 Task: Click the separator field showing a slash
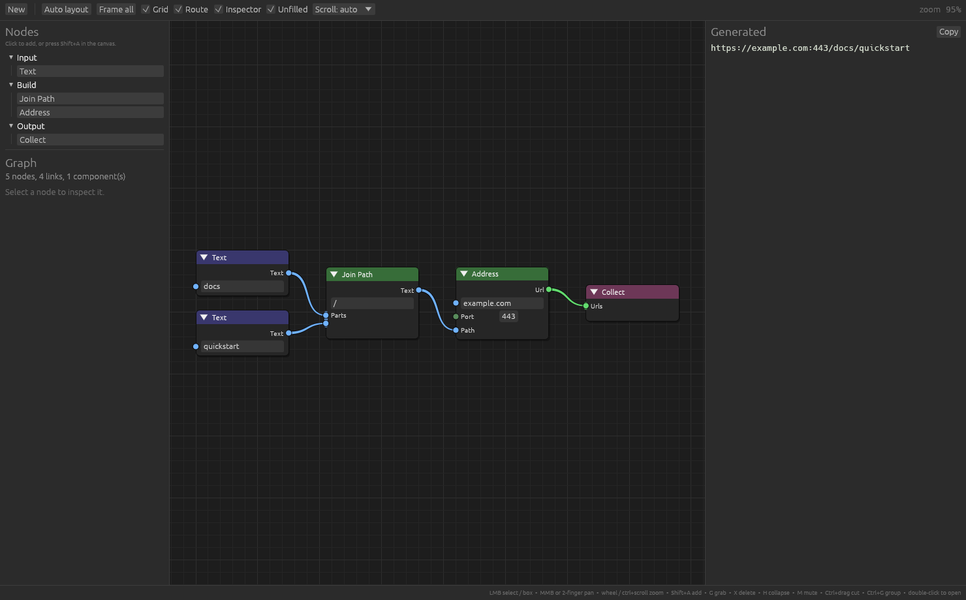pos(372,303)
